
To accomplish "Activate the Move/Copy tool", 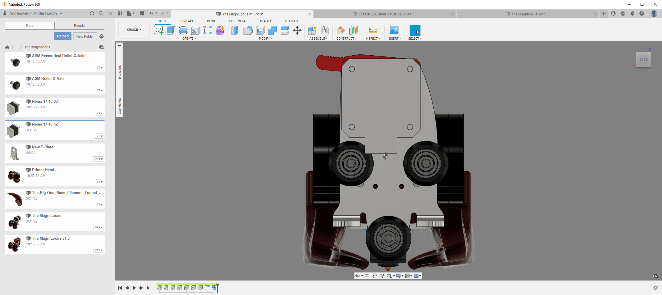I will [x=297, y=30].
